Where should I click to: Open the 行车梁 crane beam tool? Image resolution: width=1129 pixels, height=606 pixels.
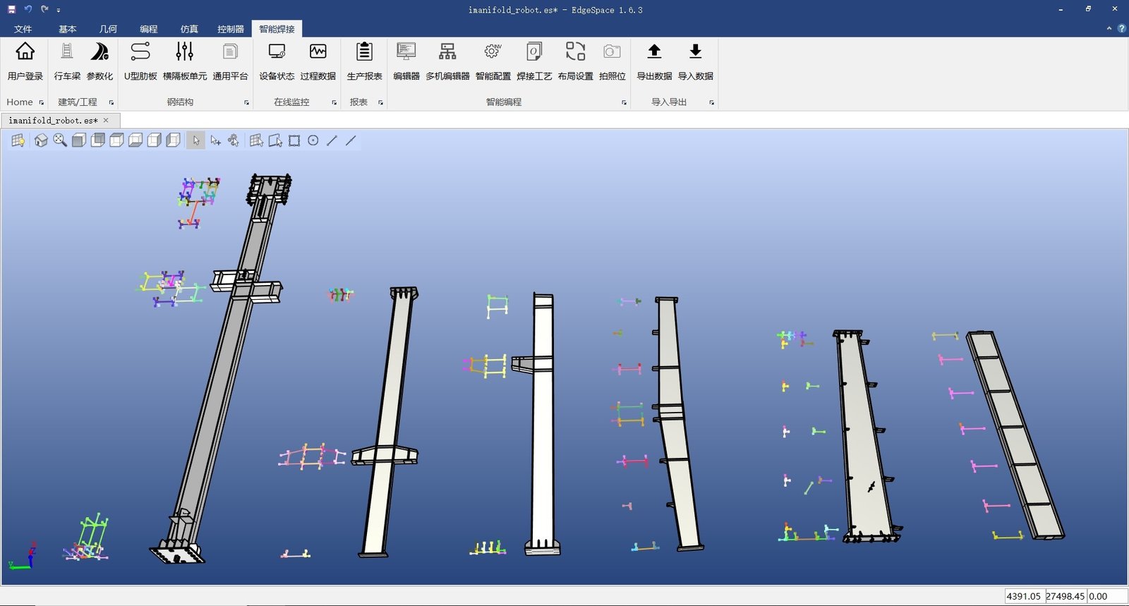pyautogui.click(x=67, y=61)
